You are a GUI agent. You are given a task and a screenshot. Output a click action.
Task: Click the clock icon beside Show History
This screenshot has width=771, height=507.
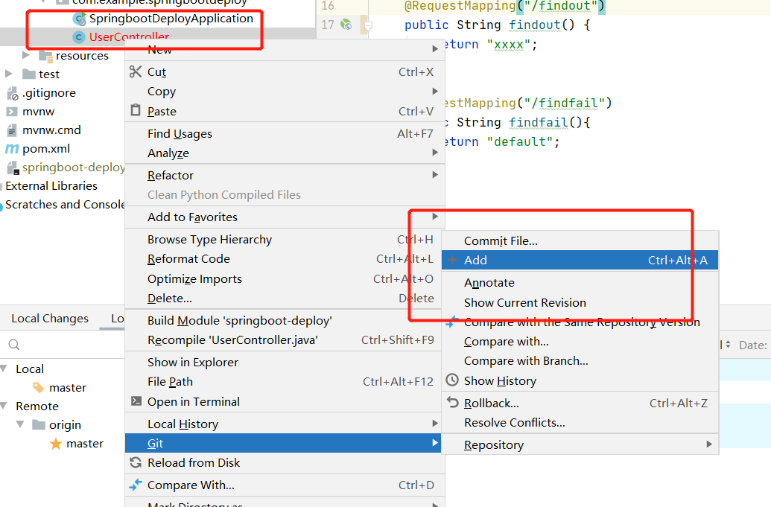452,380
